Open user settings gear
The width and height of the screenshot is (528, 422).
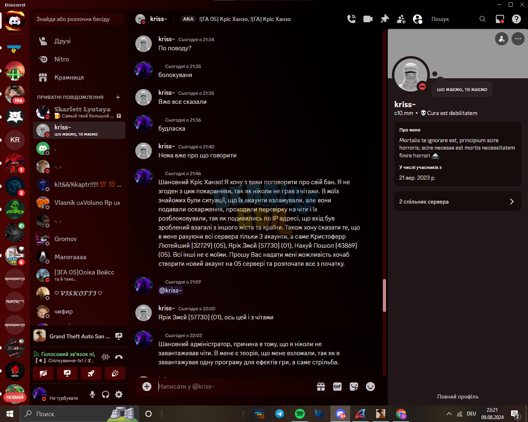point(119,395)
